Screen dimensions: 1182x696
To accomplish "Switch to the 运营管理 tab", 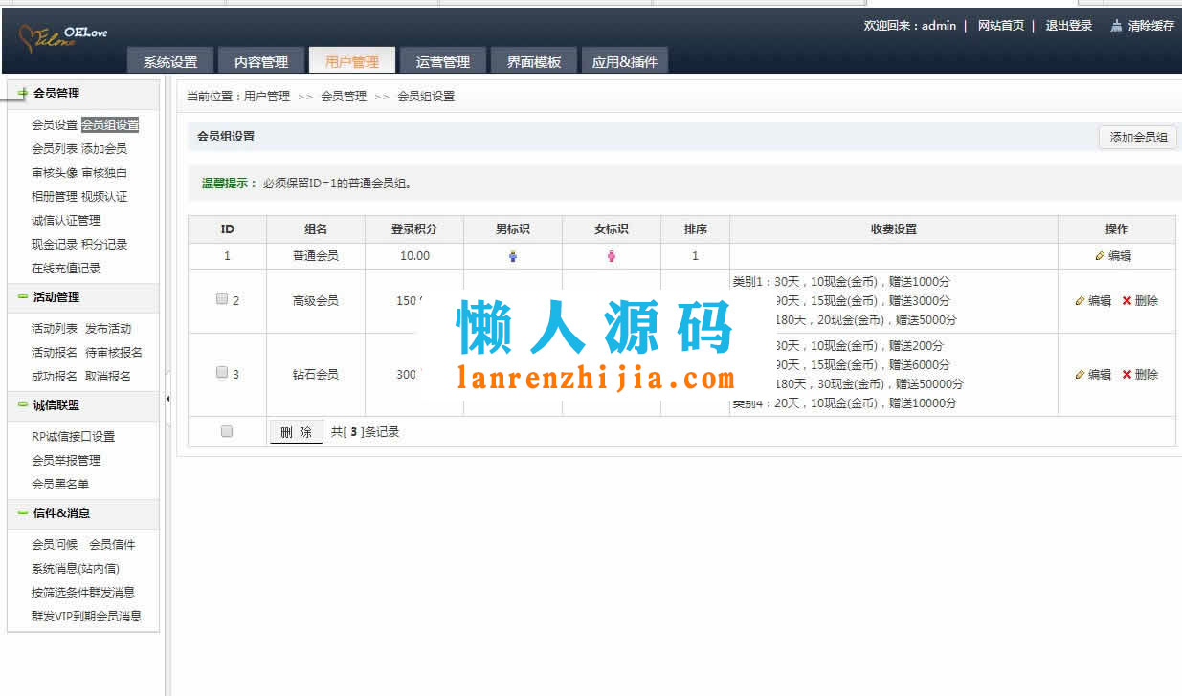I will pyautogui.click(x=443, y=59).
